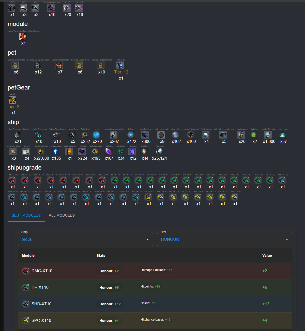This screenshot has height=331, width=305.
Task: Click the darksilver-coin icon
Action: (161, 135)
